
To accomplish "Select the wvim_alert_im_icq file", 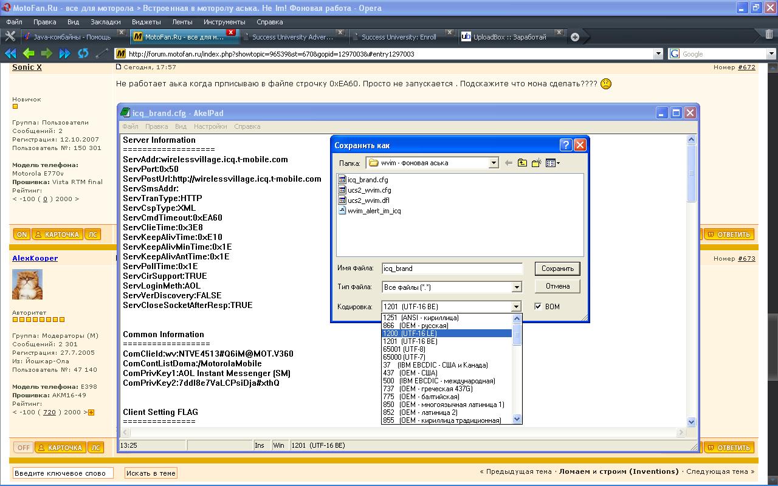I will [x=369, y=211].
